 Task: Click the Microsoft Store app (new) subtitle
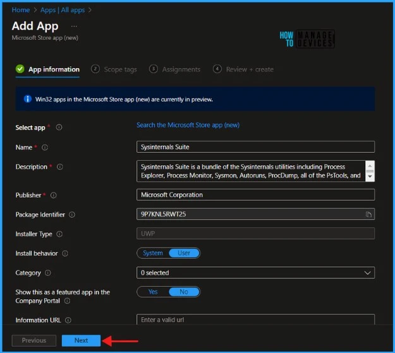(45, 38)
